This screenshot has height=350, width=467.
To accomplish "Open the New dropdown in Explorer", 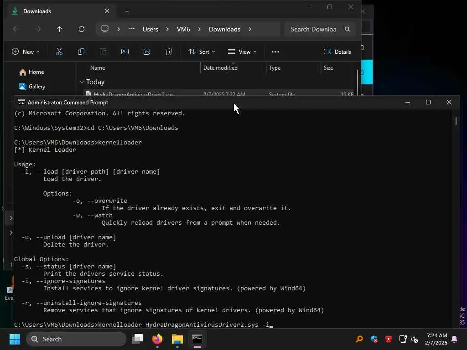I will [26, 52].
